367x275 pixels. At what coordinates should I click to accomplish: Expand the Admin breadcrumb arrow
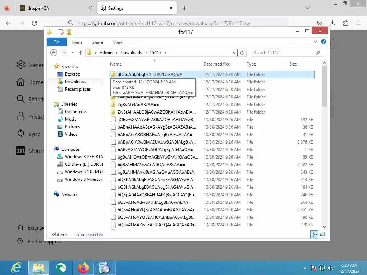[117, 53]
